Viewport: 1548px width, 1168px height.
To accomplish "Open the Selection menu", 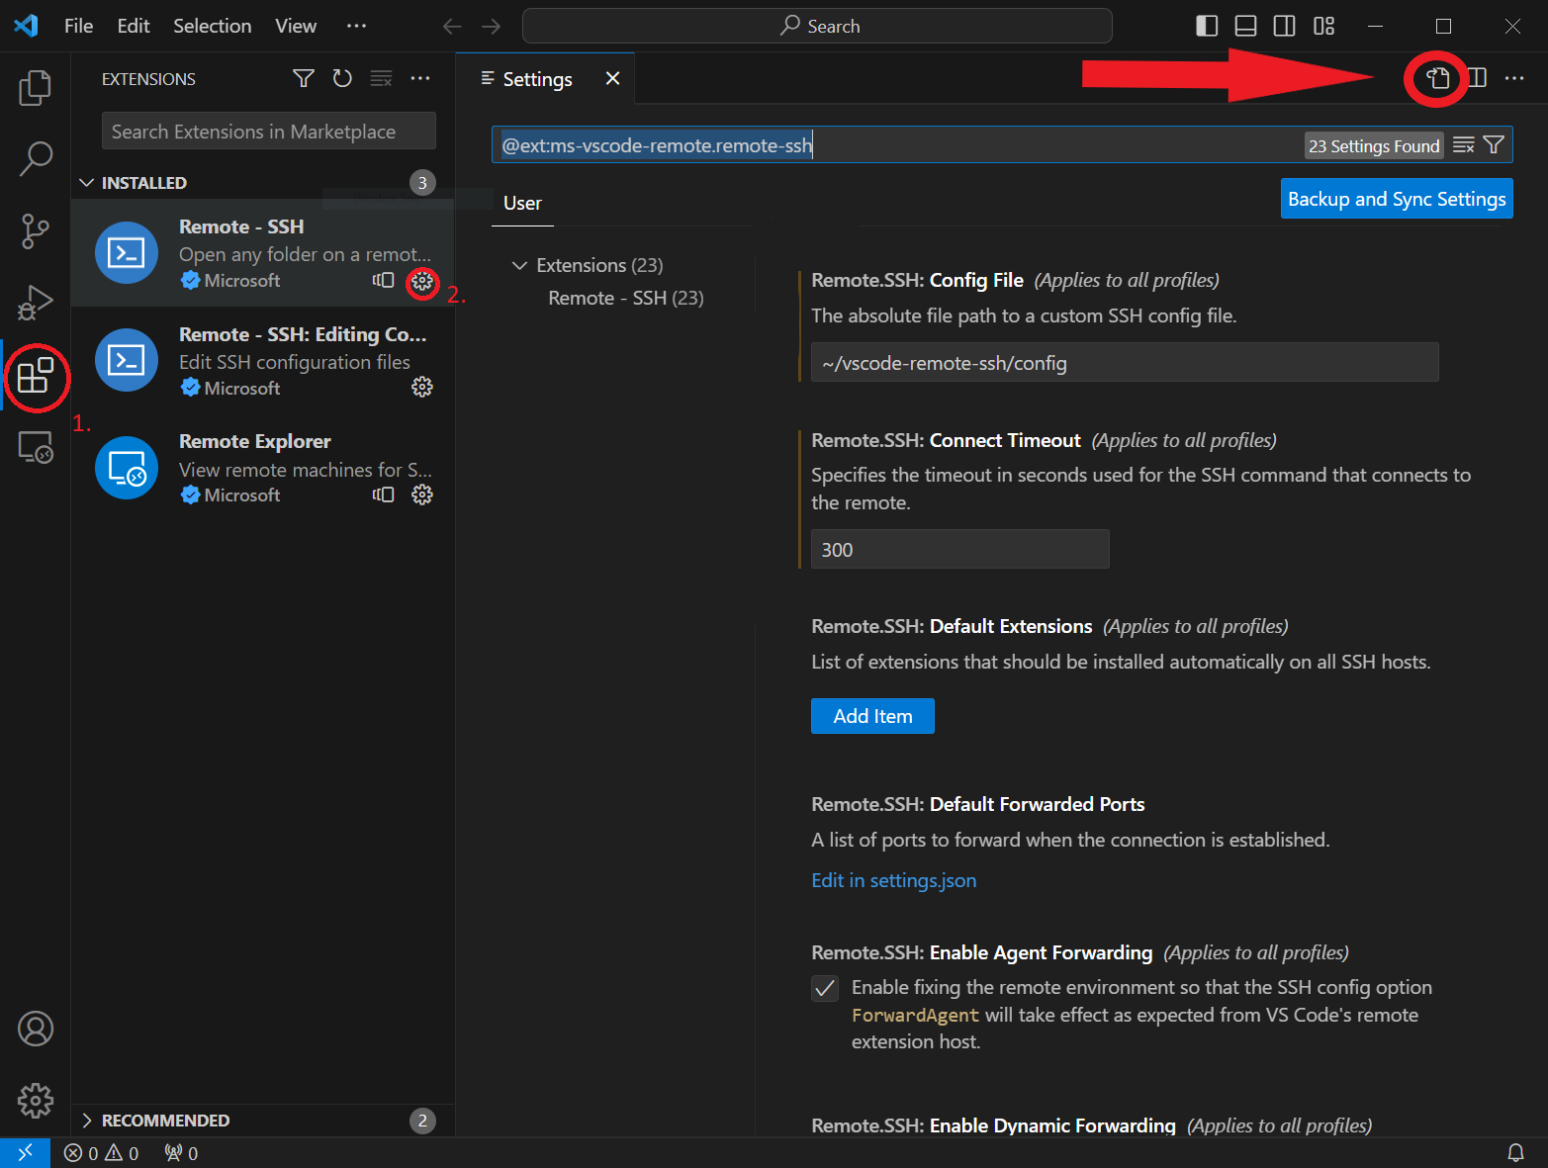I will click(212, 26).
